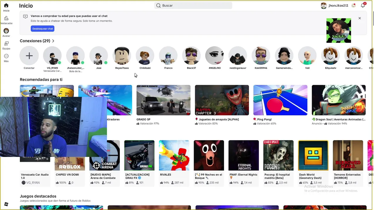Open the Más menu in sidebar
The width and height of the screenshot is (374, 210).
6,56
